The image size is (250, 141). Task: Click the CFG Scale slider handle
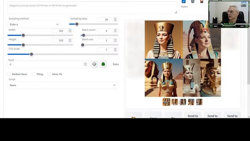pyautogui.click(x=32, y=54)
